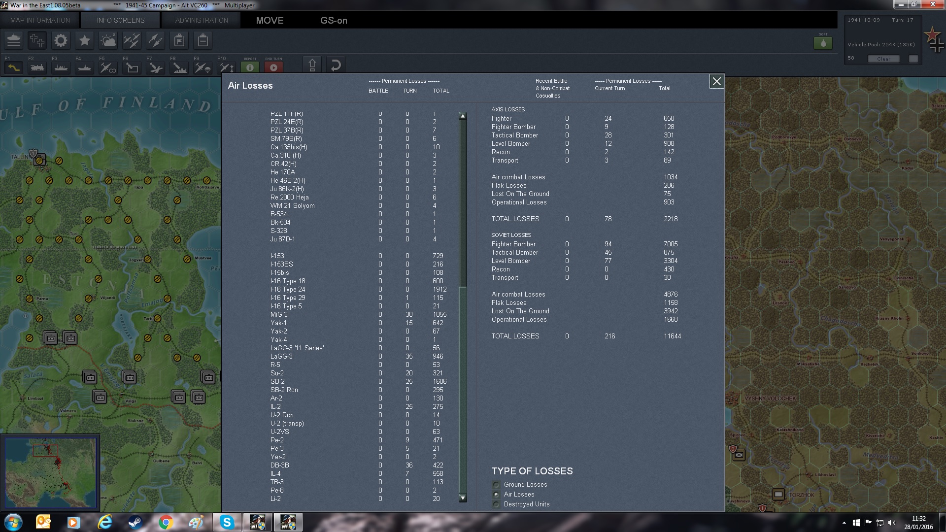Click the aircraft list scroll up arrow
The image size is (946, 532).
pyautogui.click(x=463, y=116)
